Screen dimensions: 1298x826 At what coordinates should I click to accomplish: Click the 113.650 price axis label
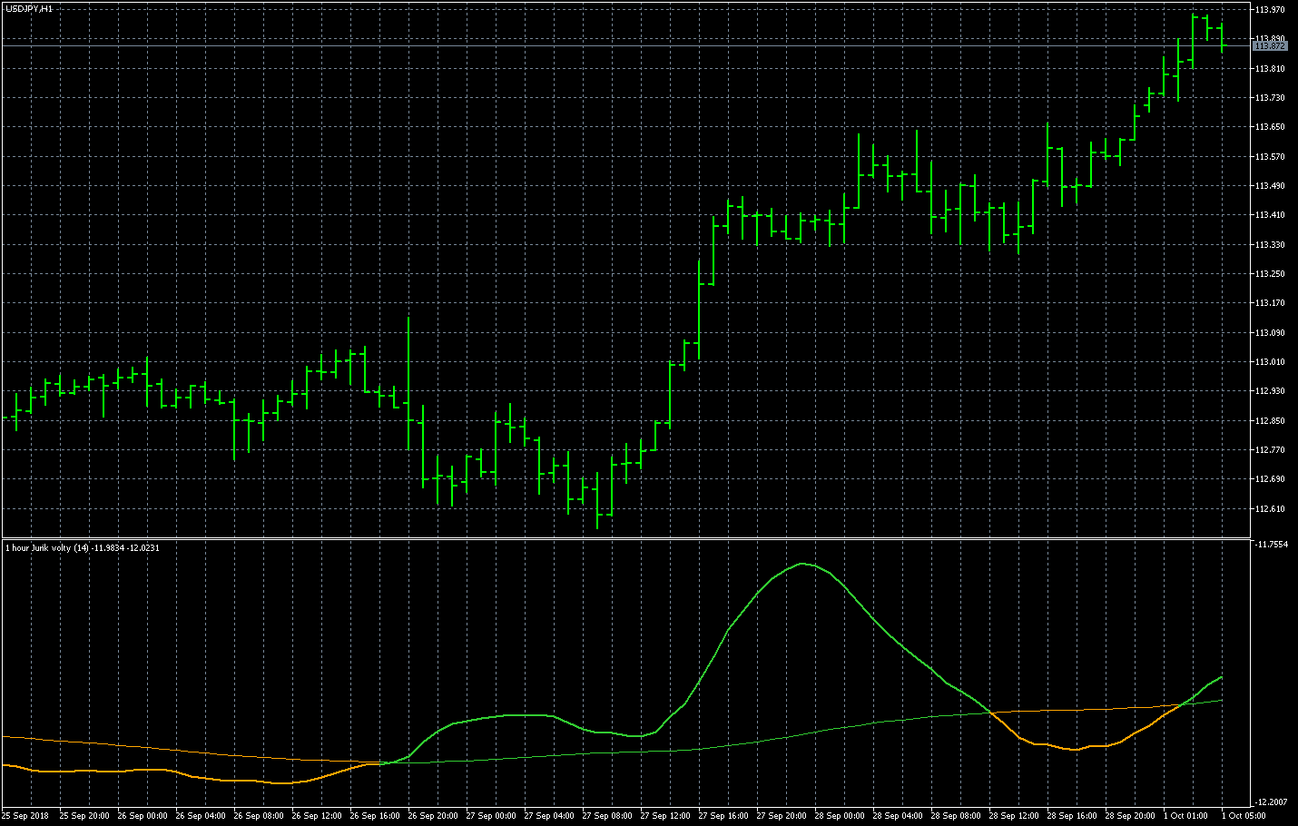click(x=1269, y=127)
